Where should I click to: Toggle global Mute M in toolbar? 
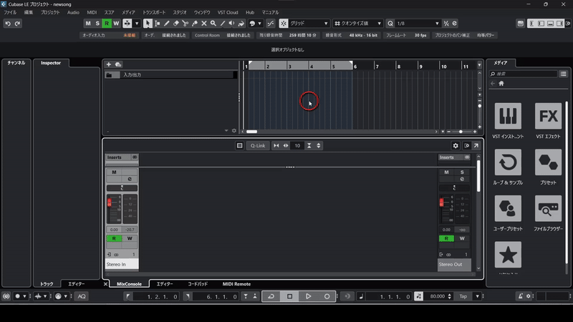pyautogui.click(x=88, y=24)
